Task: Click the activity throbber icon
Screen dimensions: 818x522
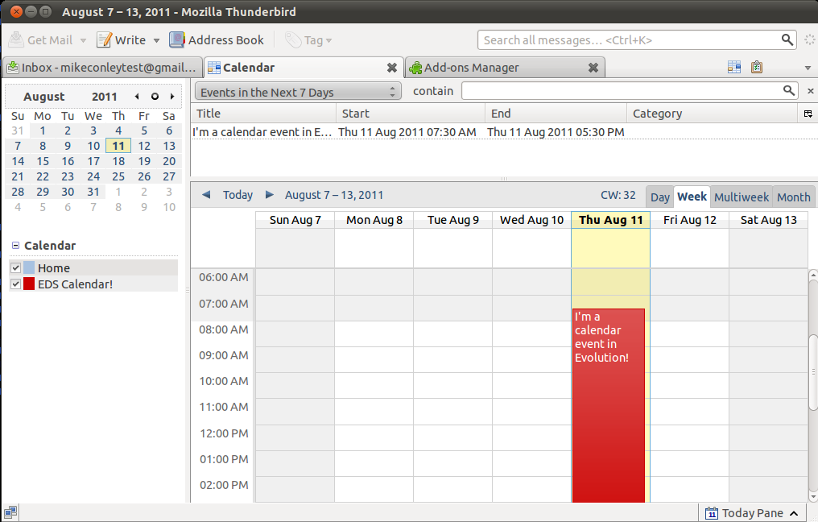Action: tap(809, 39)
